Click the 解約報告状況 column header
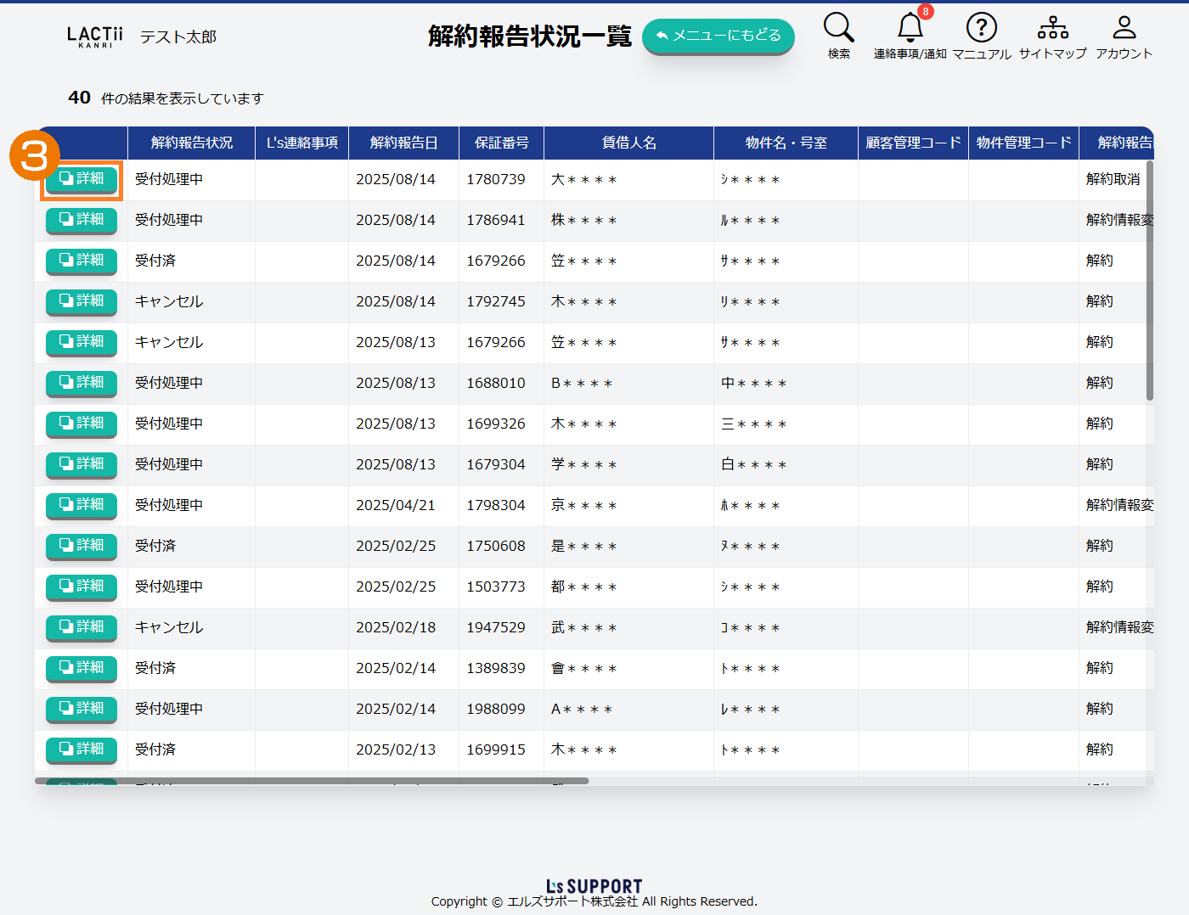 (191, 143)
